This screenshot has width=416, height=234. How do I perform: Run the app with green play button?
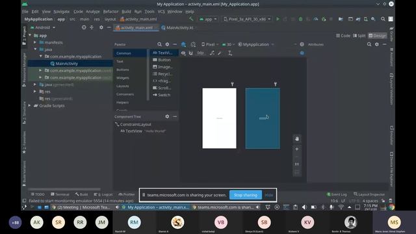click(x=278, y=19)
